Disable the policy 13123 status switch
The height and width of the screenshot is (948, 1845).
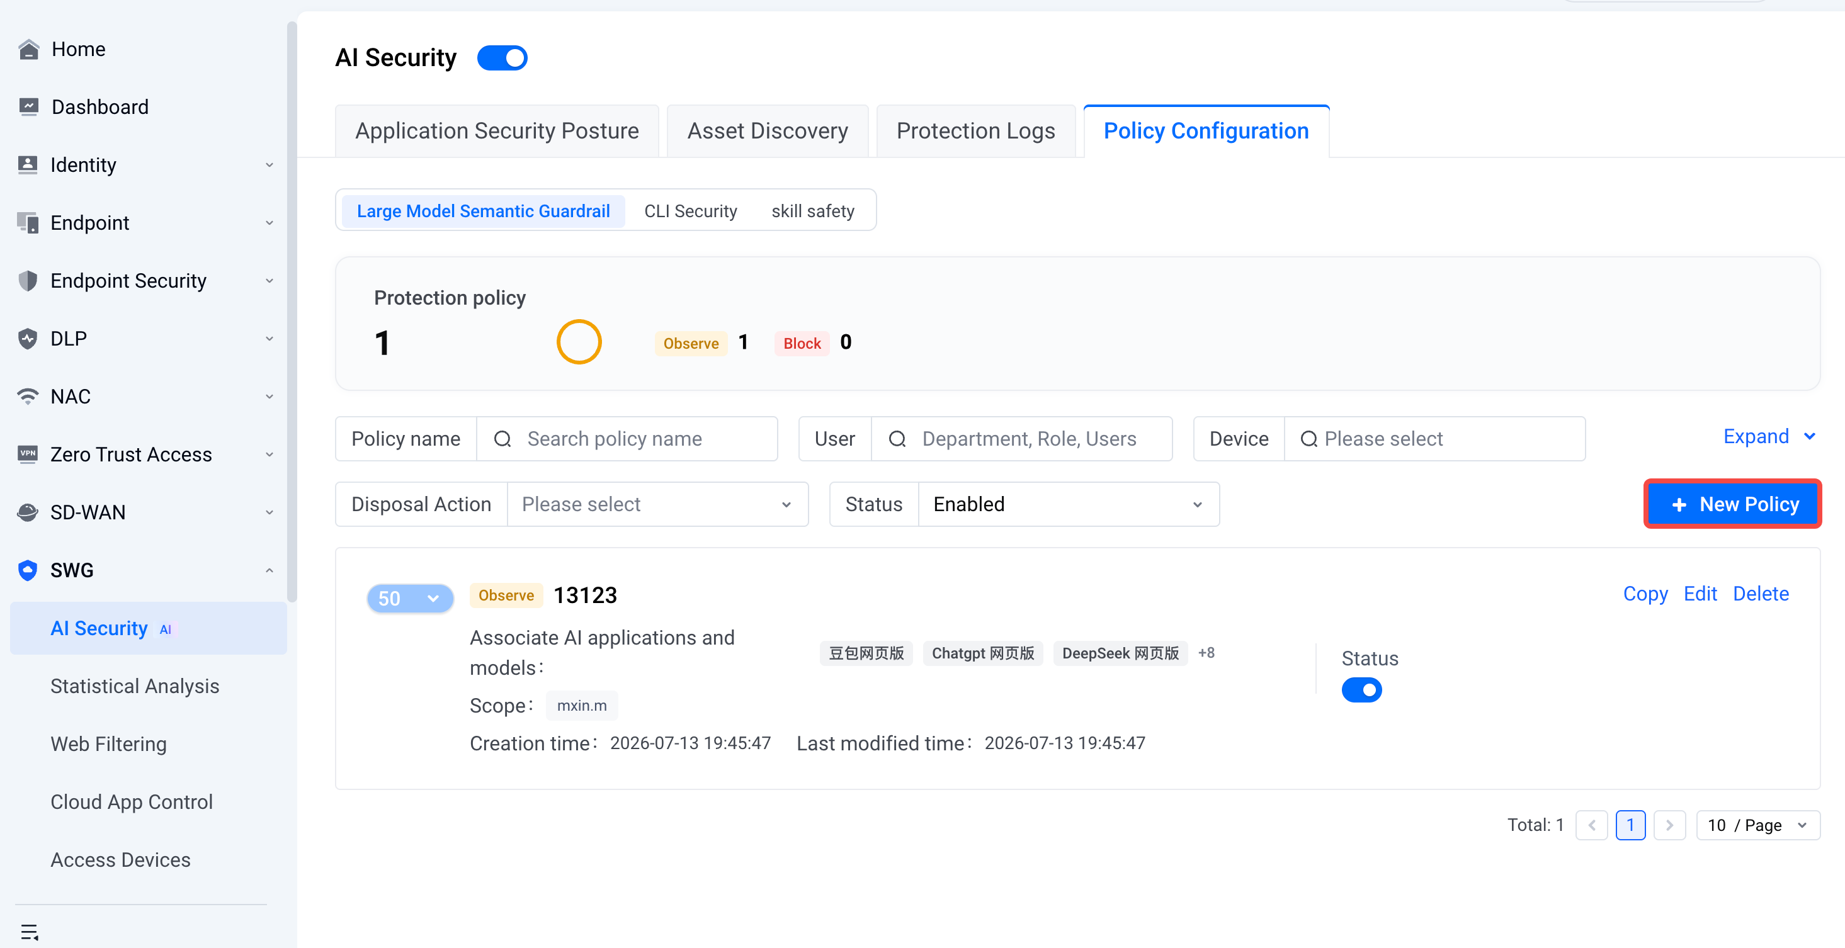point(1361,691)
